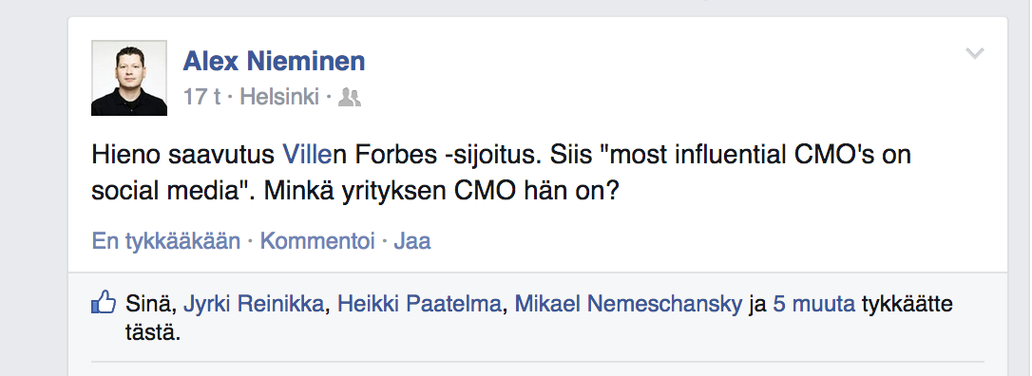Screen dimensions: 1032x376
Task: Open the Alex Nieminen profile name link
Action: [x=274, y=62]
